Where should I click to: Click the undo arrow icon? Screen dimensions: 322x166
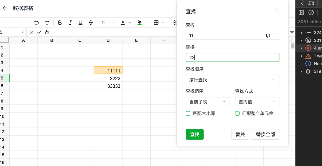37,23
